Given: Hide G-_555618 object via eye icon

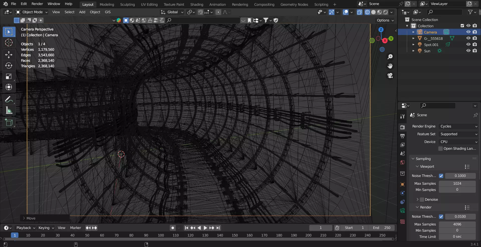Looking at the screenshot, I should tap(468, 38).
